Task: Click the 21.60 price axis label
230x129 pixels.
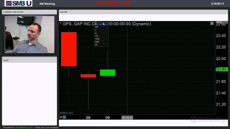Action: (221, 81)
